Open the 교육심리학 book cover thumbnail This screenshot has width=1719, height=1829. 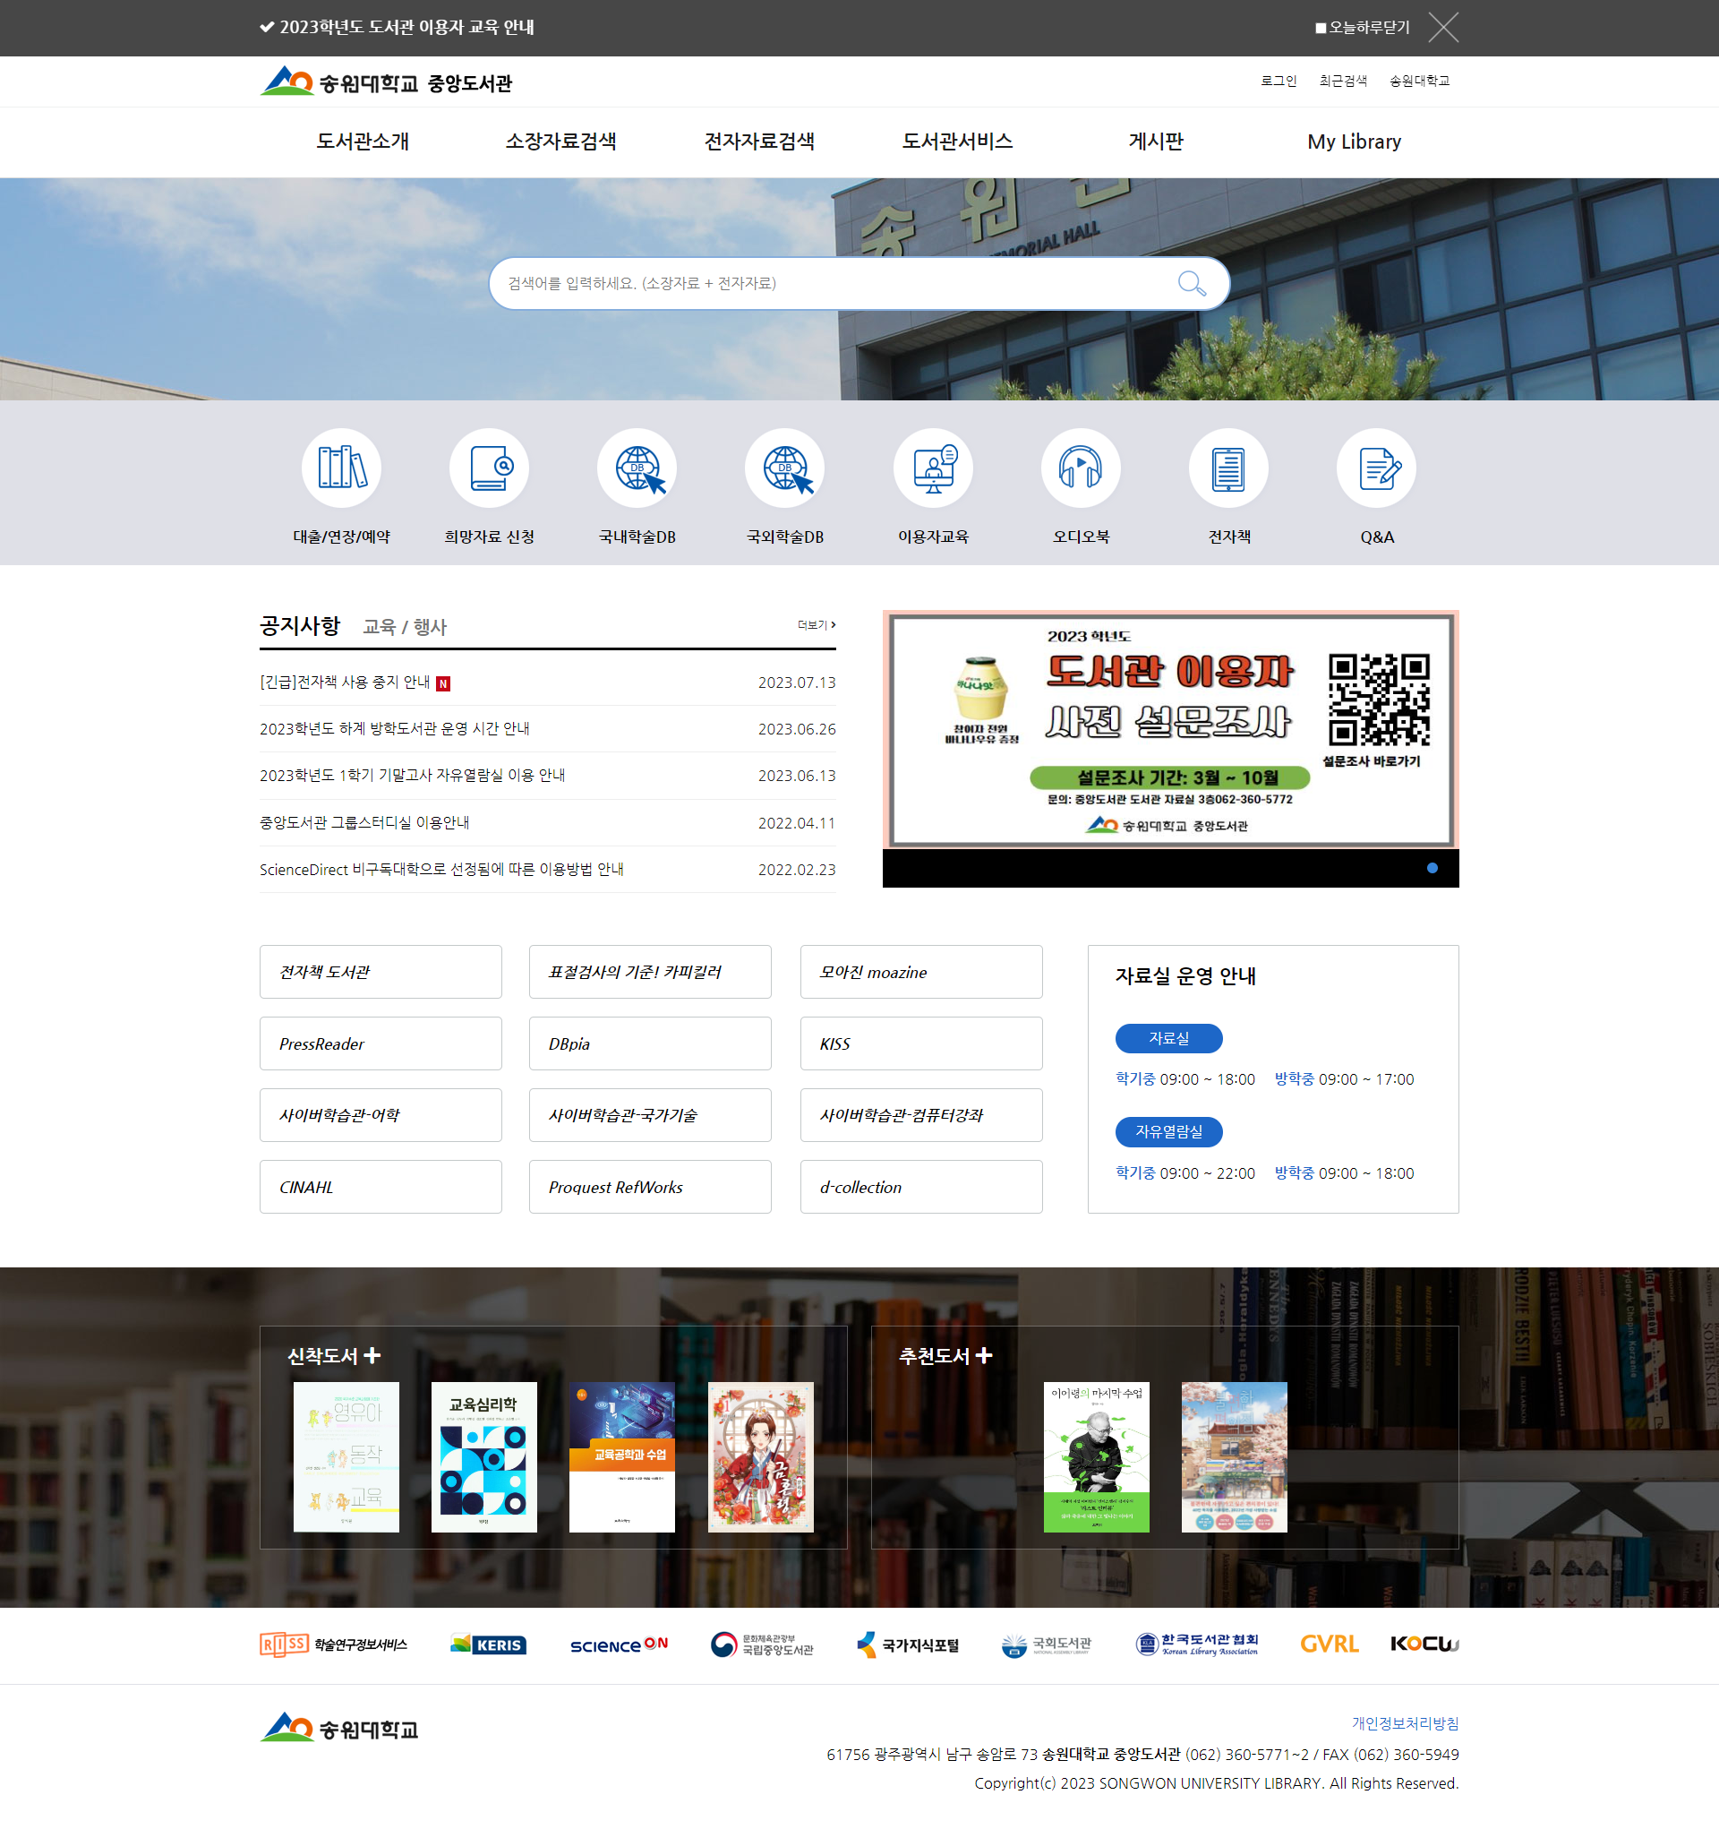point(483,1456)
